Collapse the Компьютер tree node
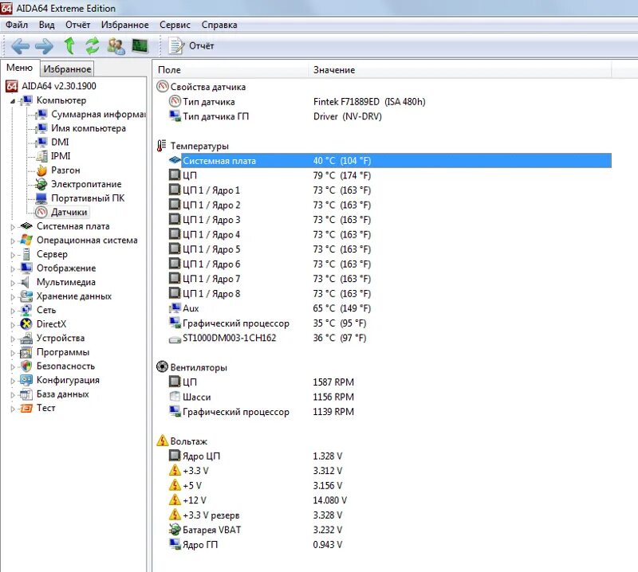 tap(13, 101)
